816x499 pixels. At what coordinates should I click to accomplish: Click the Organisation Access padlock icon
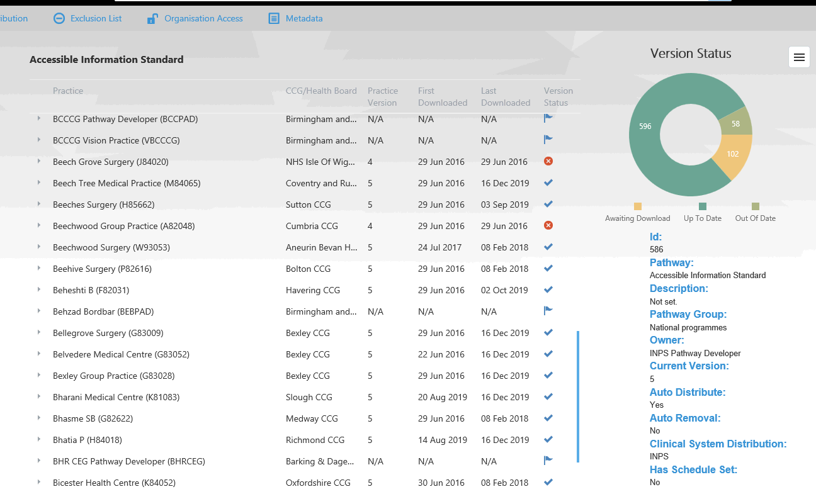[152, 19]
